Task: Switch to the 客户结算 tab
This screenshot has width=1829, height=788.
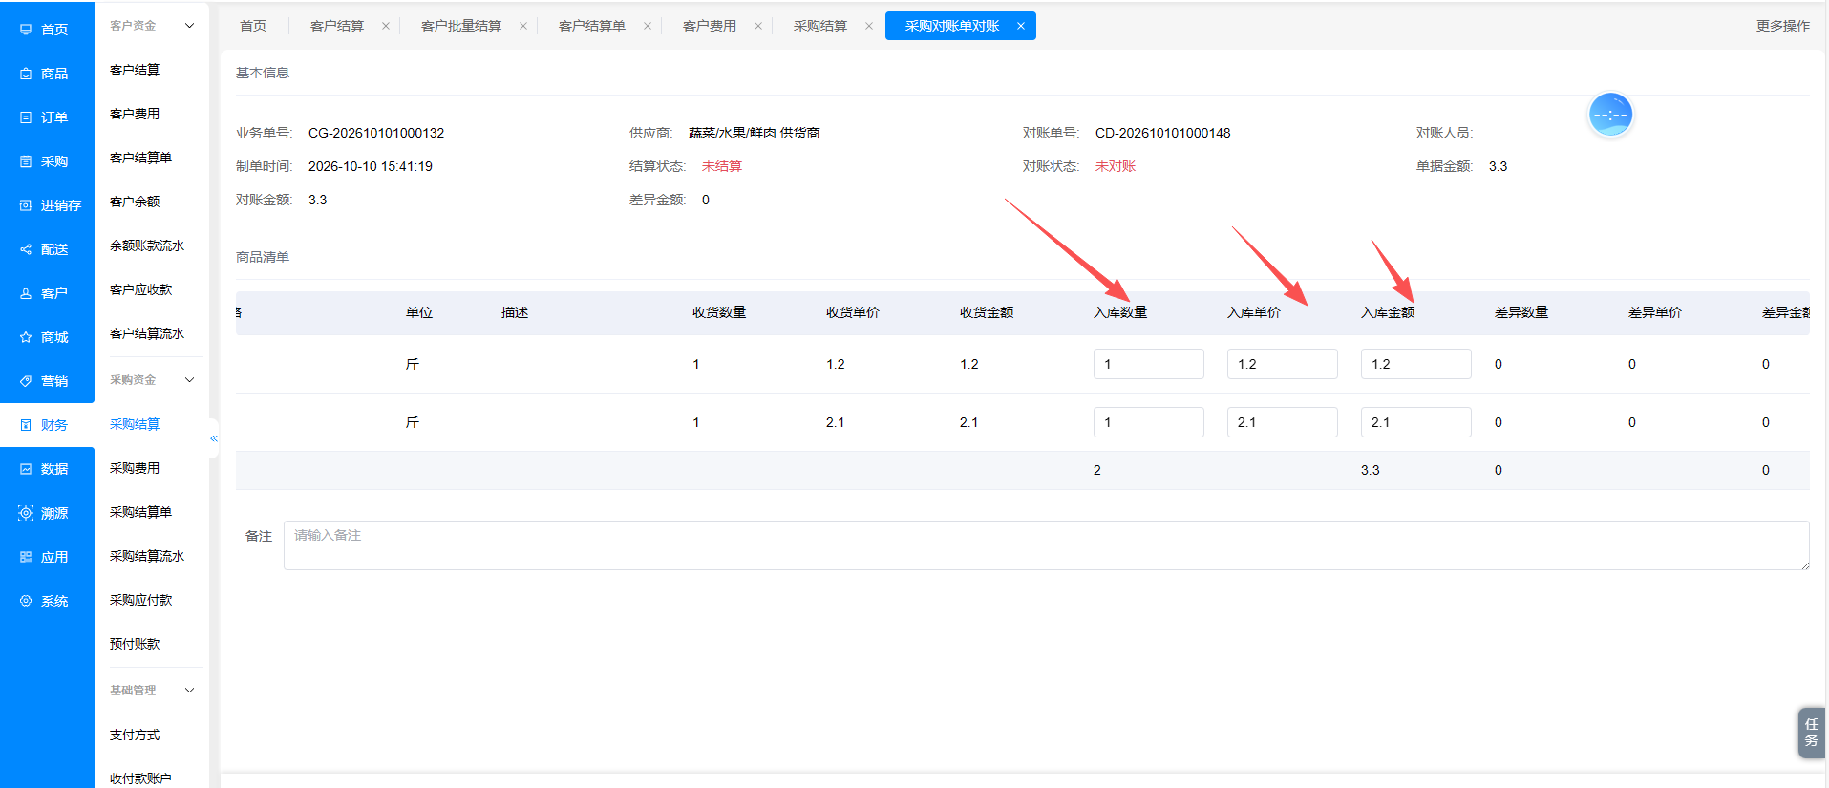Action: click(337, 26)
